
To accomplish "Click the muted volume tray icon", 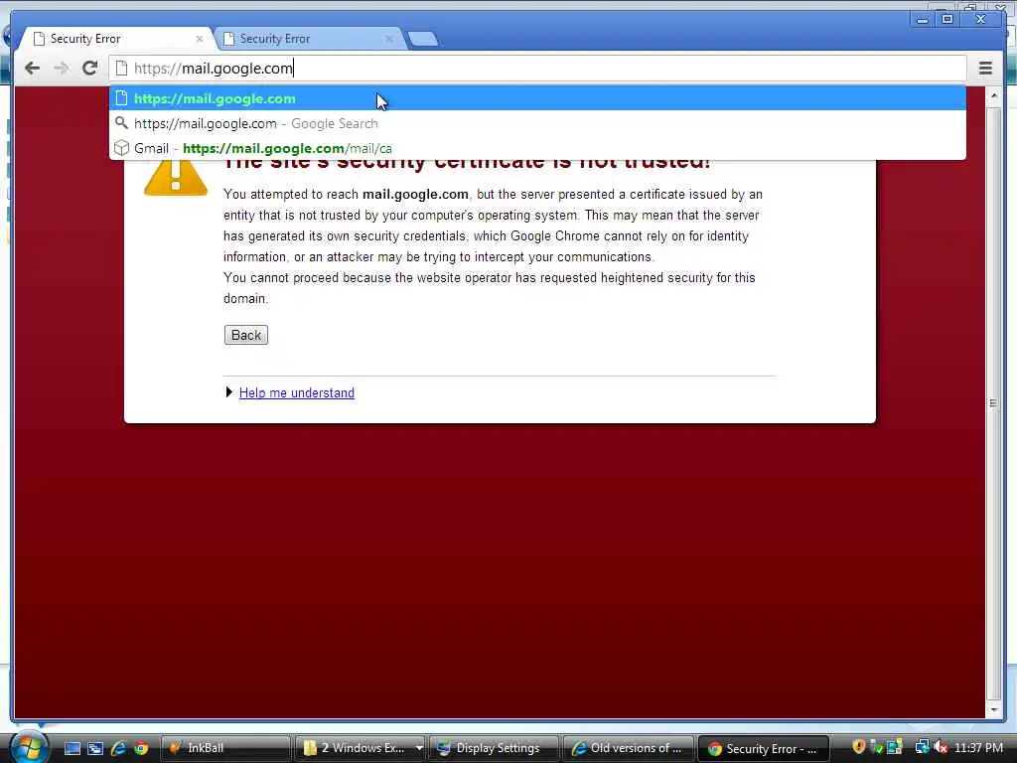I will [x=941, y=747].
